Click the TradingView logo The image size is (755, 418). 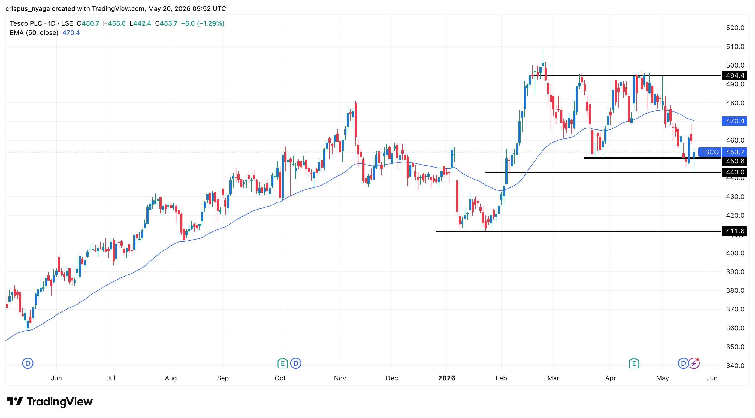pyautogui.click(x=50, y=401)
